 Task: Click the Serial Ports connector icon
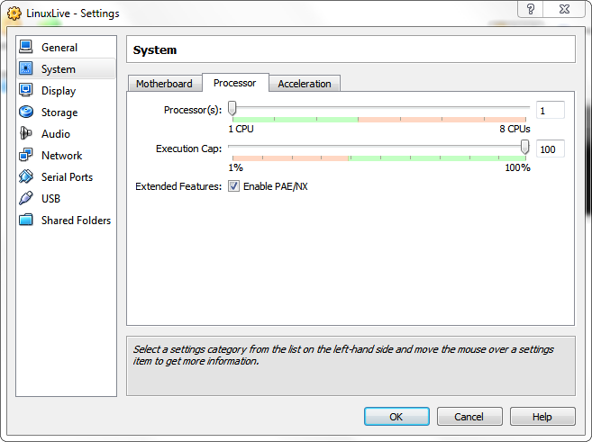pos(26,176)
